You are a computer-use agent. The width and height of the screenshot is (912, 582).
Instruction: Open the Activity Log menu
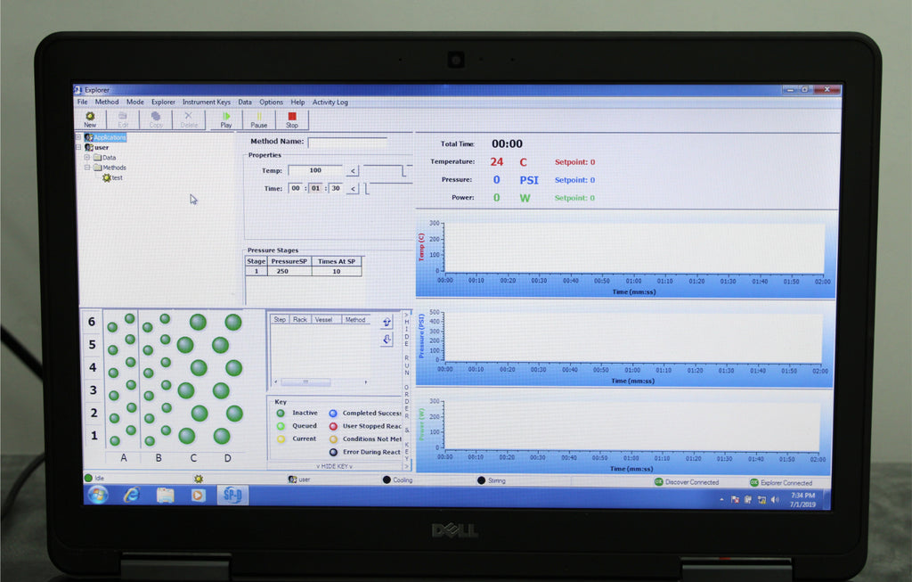tap(330, 102)
